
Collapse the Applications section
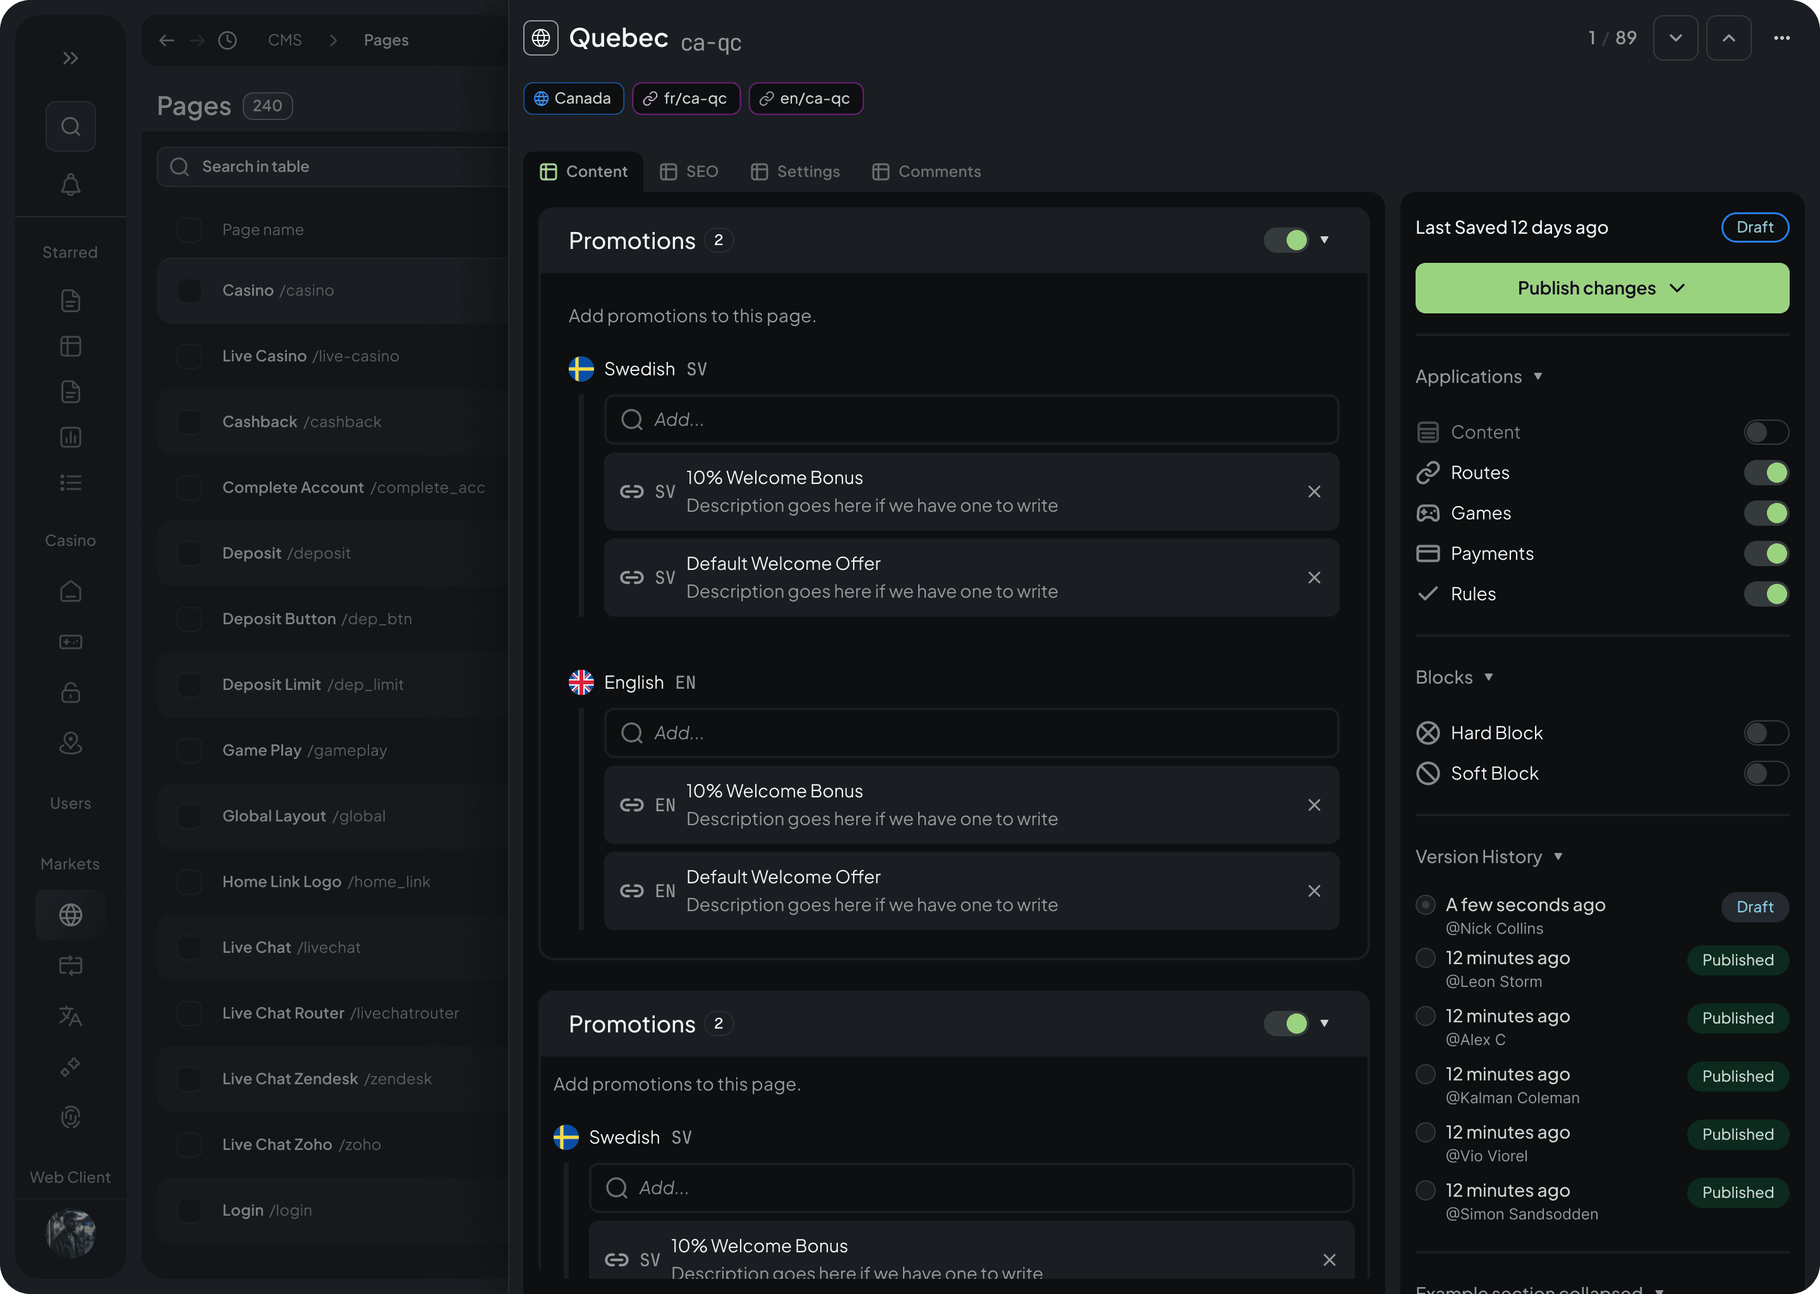tap(1538, 376)
